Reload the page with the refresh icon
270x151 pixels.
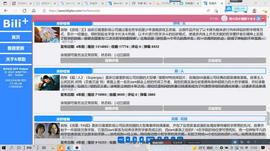(24, 11)
